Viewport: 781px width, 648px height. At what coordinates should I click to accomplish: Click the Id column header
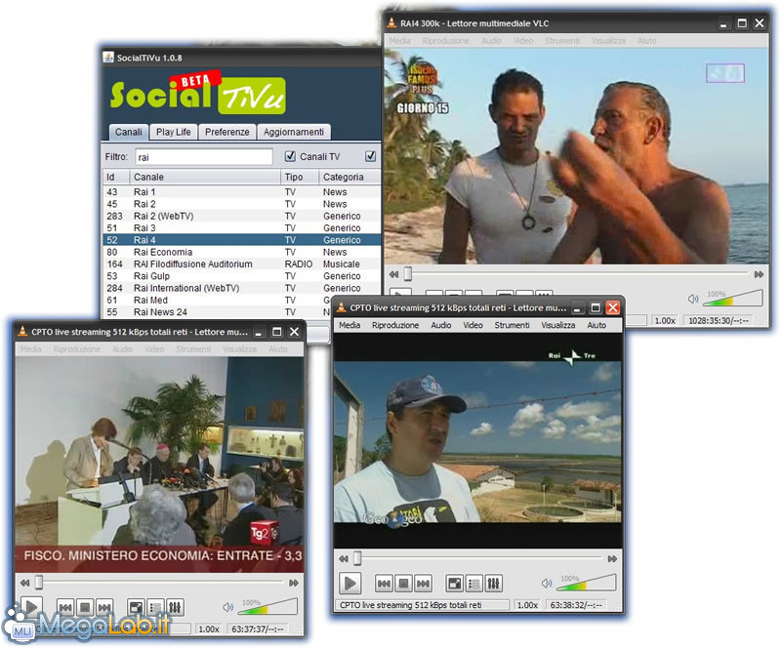(116, 177)
